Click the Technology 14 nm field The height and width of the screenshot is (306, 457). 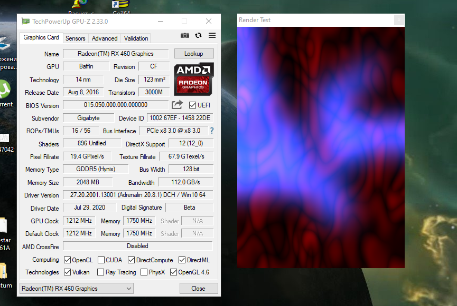pyautogui.click(x=83, y=80)
